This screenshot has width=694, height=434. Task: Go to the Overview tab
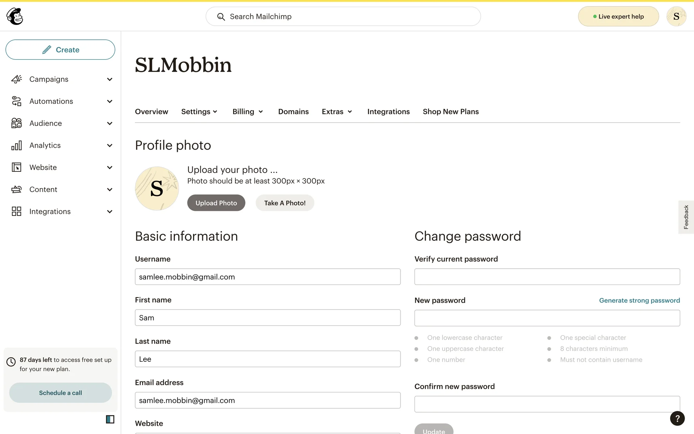pyautogui.click(x=151, y=112)
